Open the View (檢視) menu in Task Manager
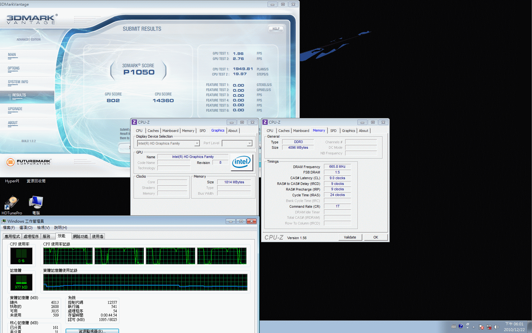The height and width of the screenshot is (333, 532). (x=43, y=228)
